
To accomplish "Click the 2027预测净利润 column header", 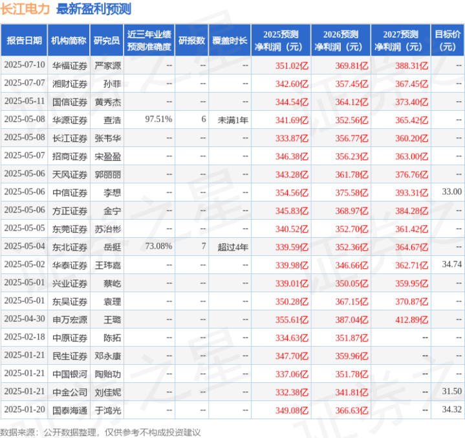I will coord(400,40).
